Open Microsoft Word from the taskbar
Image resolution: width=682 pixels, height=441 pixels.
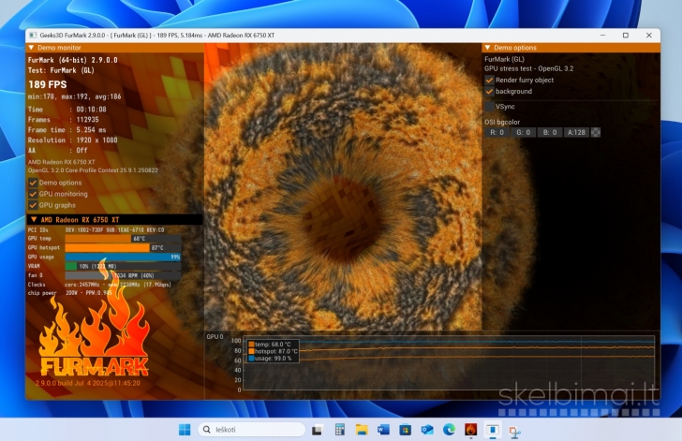coord(383,429)
